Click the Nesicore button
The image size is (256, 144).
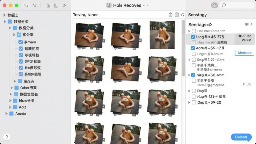(x=244, y=53)
